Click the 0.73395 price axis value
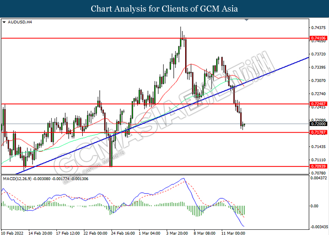329x235 pixels. tap(318, 67)
